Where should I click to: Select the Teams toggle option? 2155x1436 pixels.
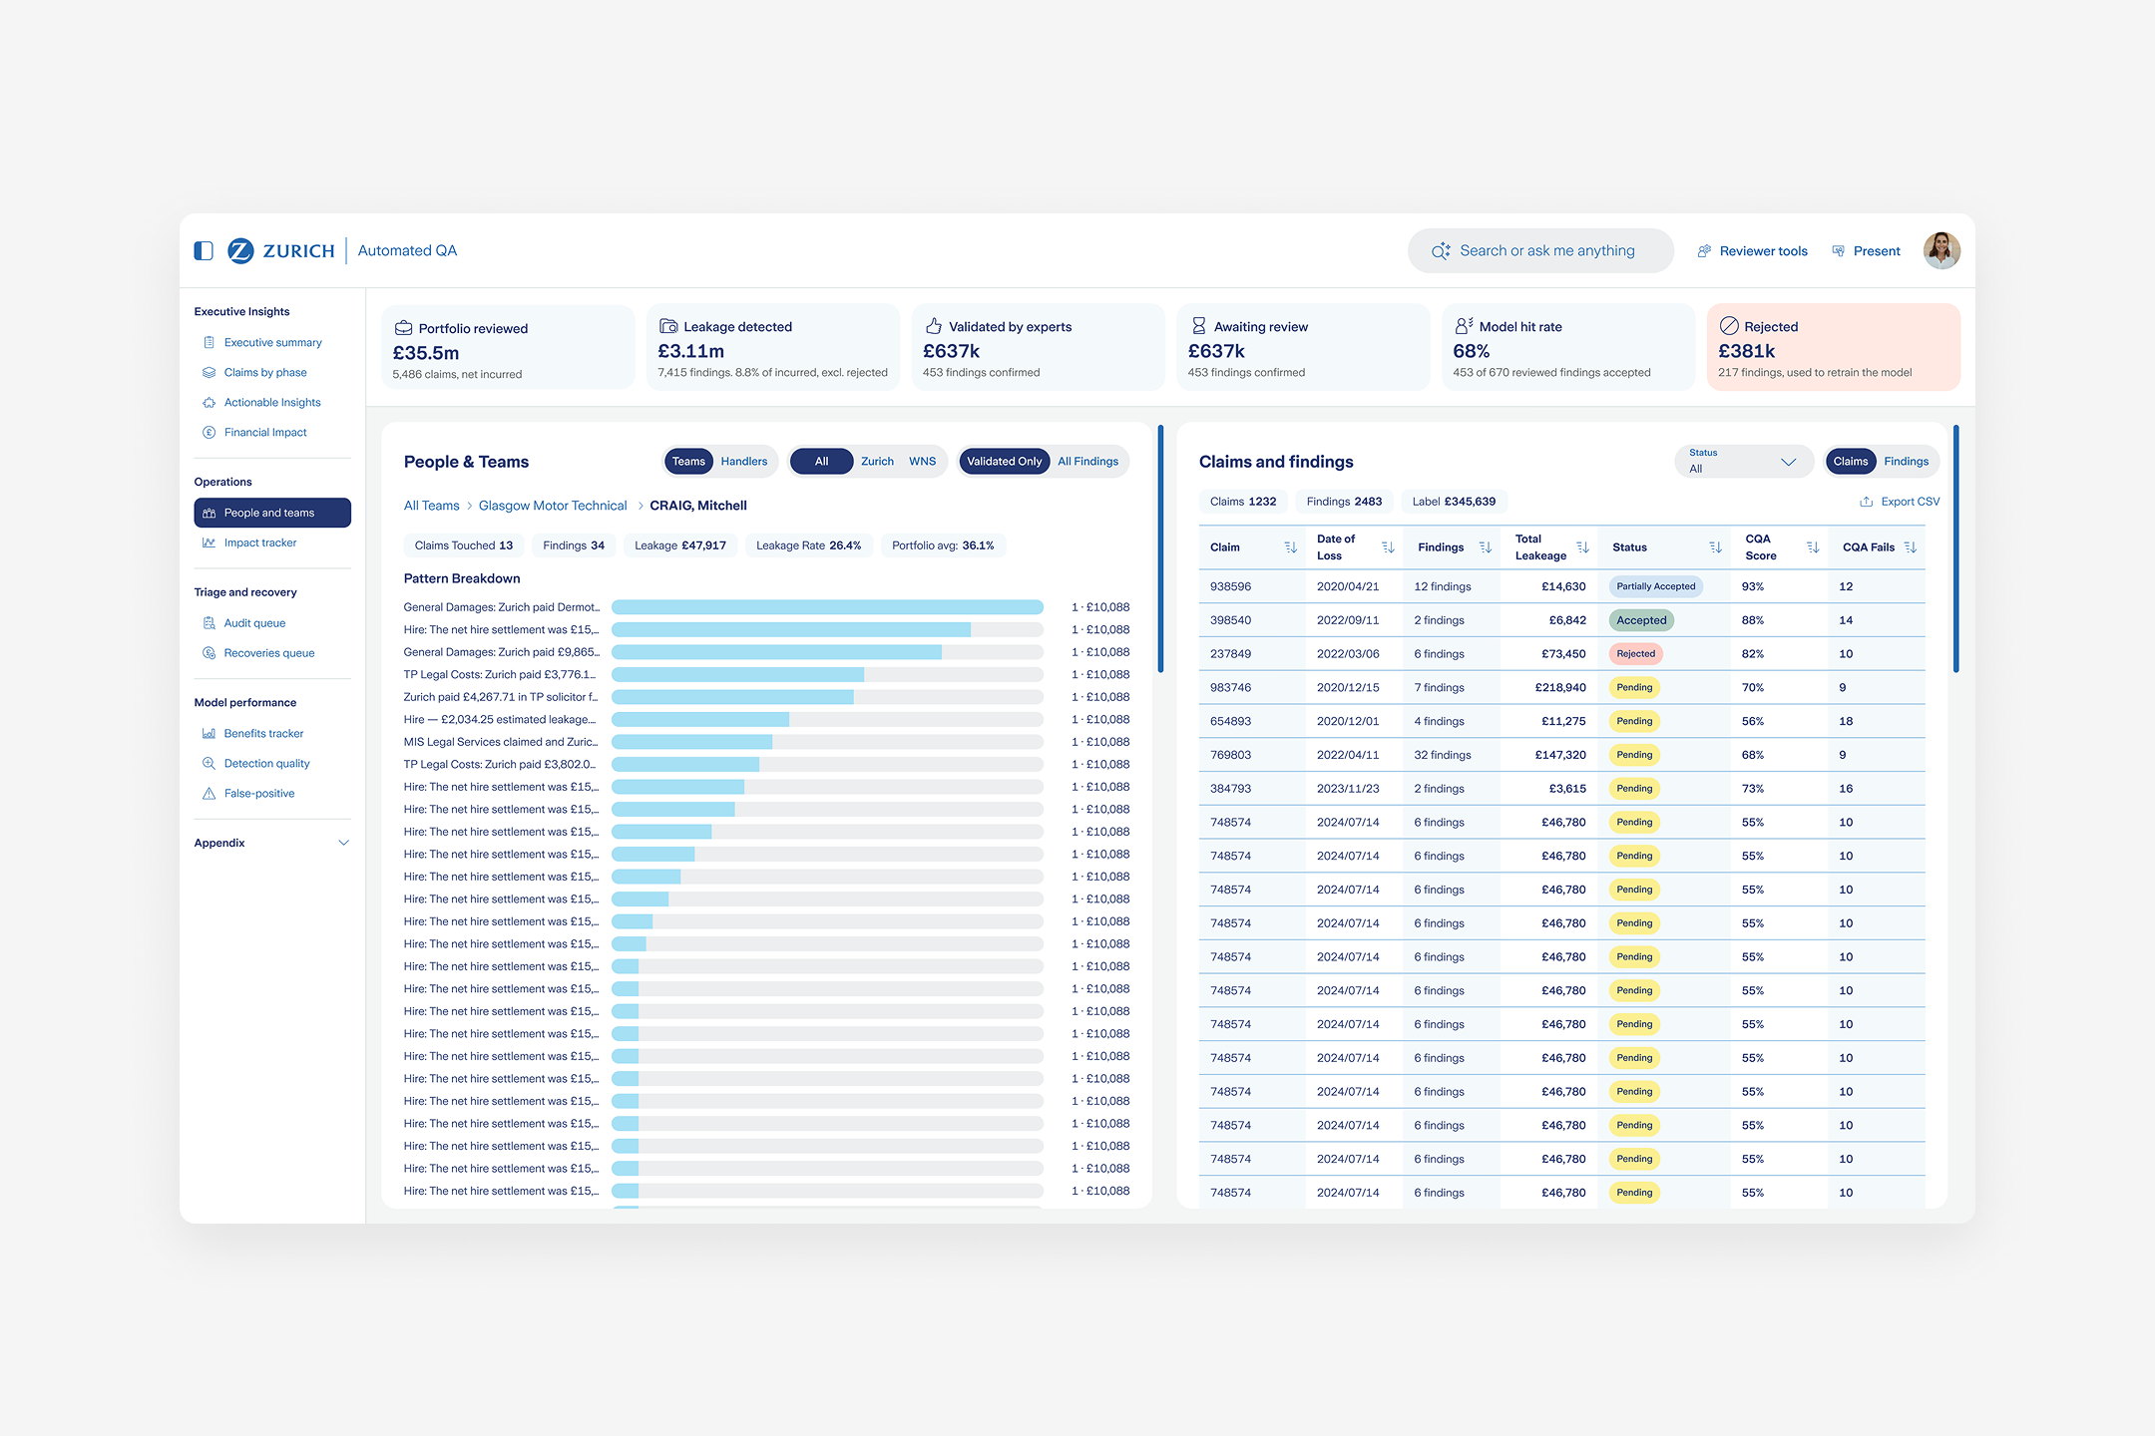tap(688, 462)
